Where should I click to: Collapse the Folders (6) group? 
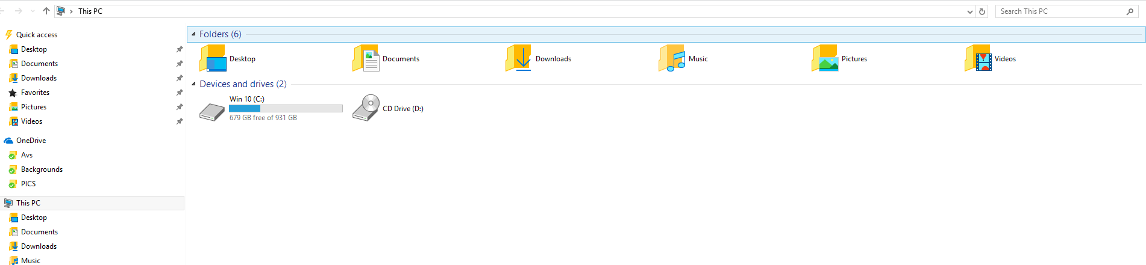coord(193,34)
